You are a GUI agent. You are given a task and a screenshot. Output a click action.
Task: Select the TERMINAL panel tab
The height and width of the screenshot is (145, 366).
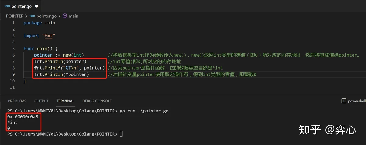point(65,101)
